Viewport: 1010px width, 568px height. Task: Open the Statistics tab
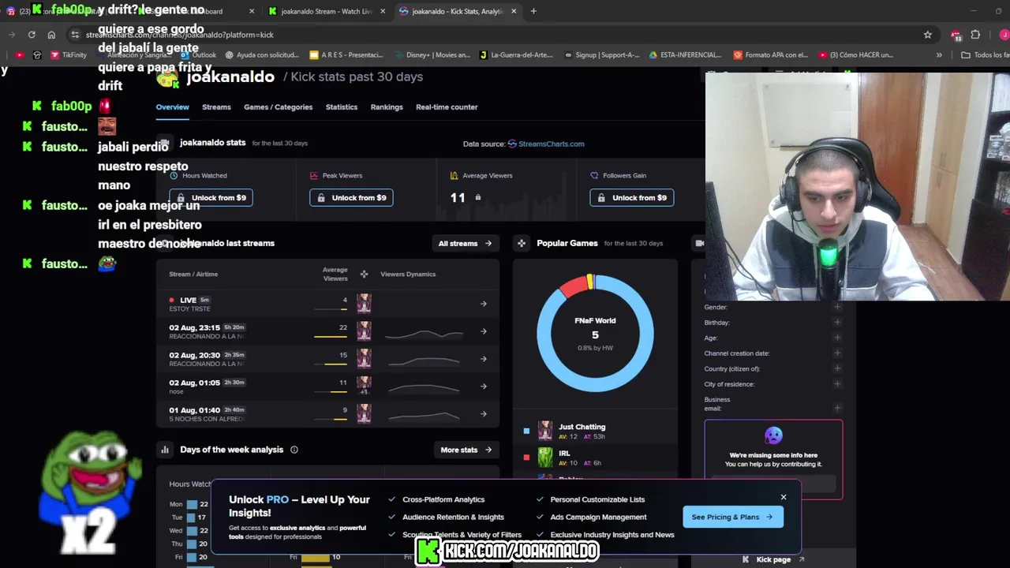click(x=342, y=107)
